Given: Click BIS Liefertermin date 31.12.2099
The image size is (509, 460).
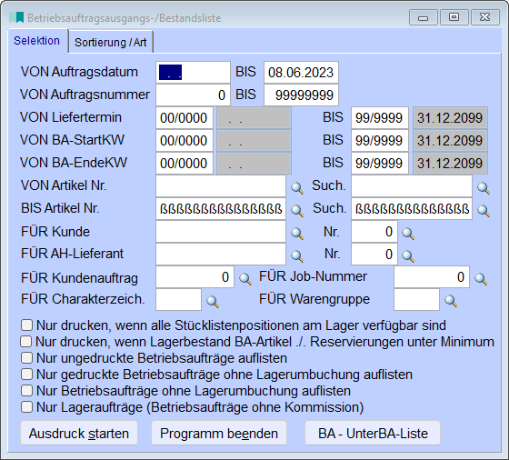Looking at the screenshot, I should (x=450, y=117).
